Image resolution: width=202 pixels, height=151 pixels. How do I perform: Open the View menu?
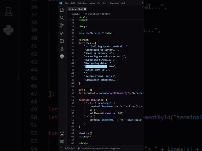[92, 3]
